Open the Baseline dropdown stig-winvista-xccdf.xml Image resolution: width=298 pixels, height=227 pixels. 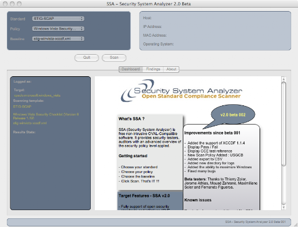pyautogui.click(x=58, y=39)
